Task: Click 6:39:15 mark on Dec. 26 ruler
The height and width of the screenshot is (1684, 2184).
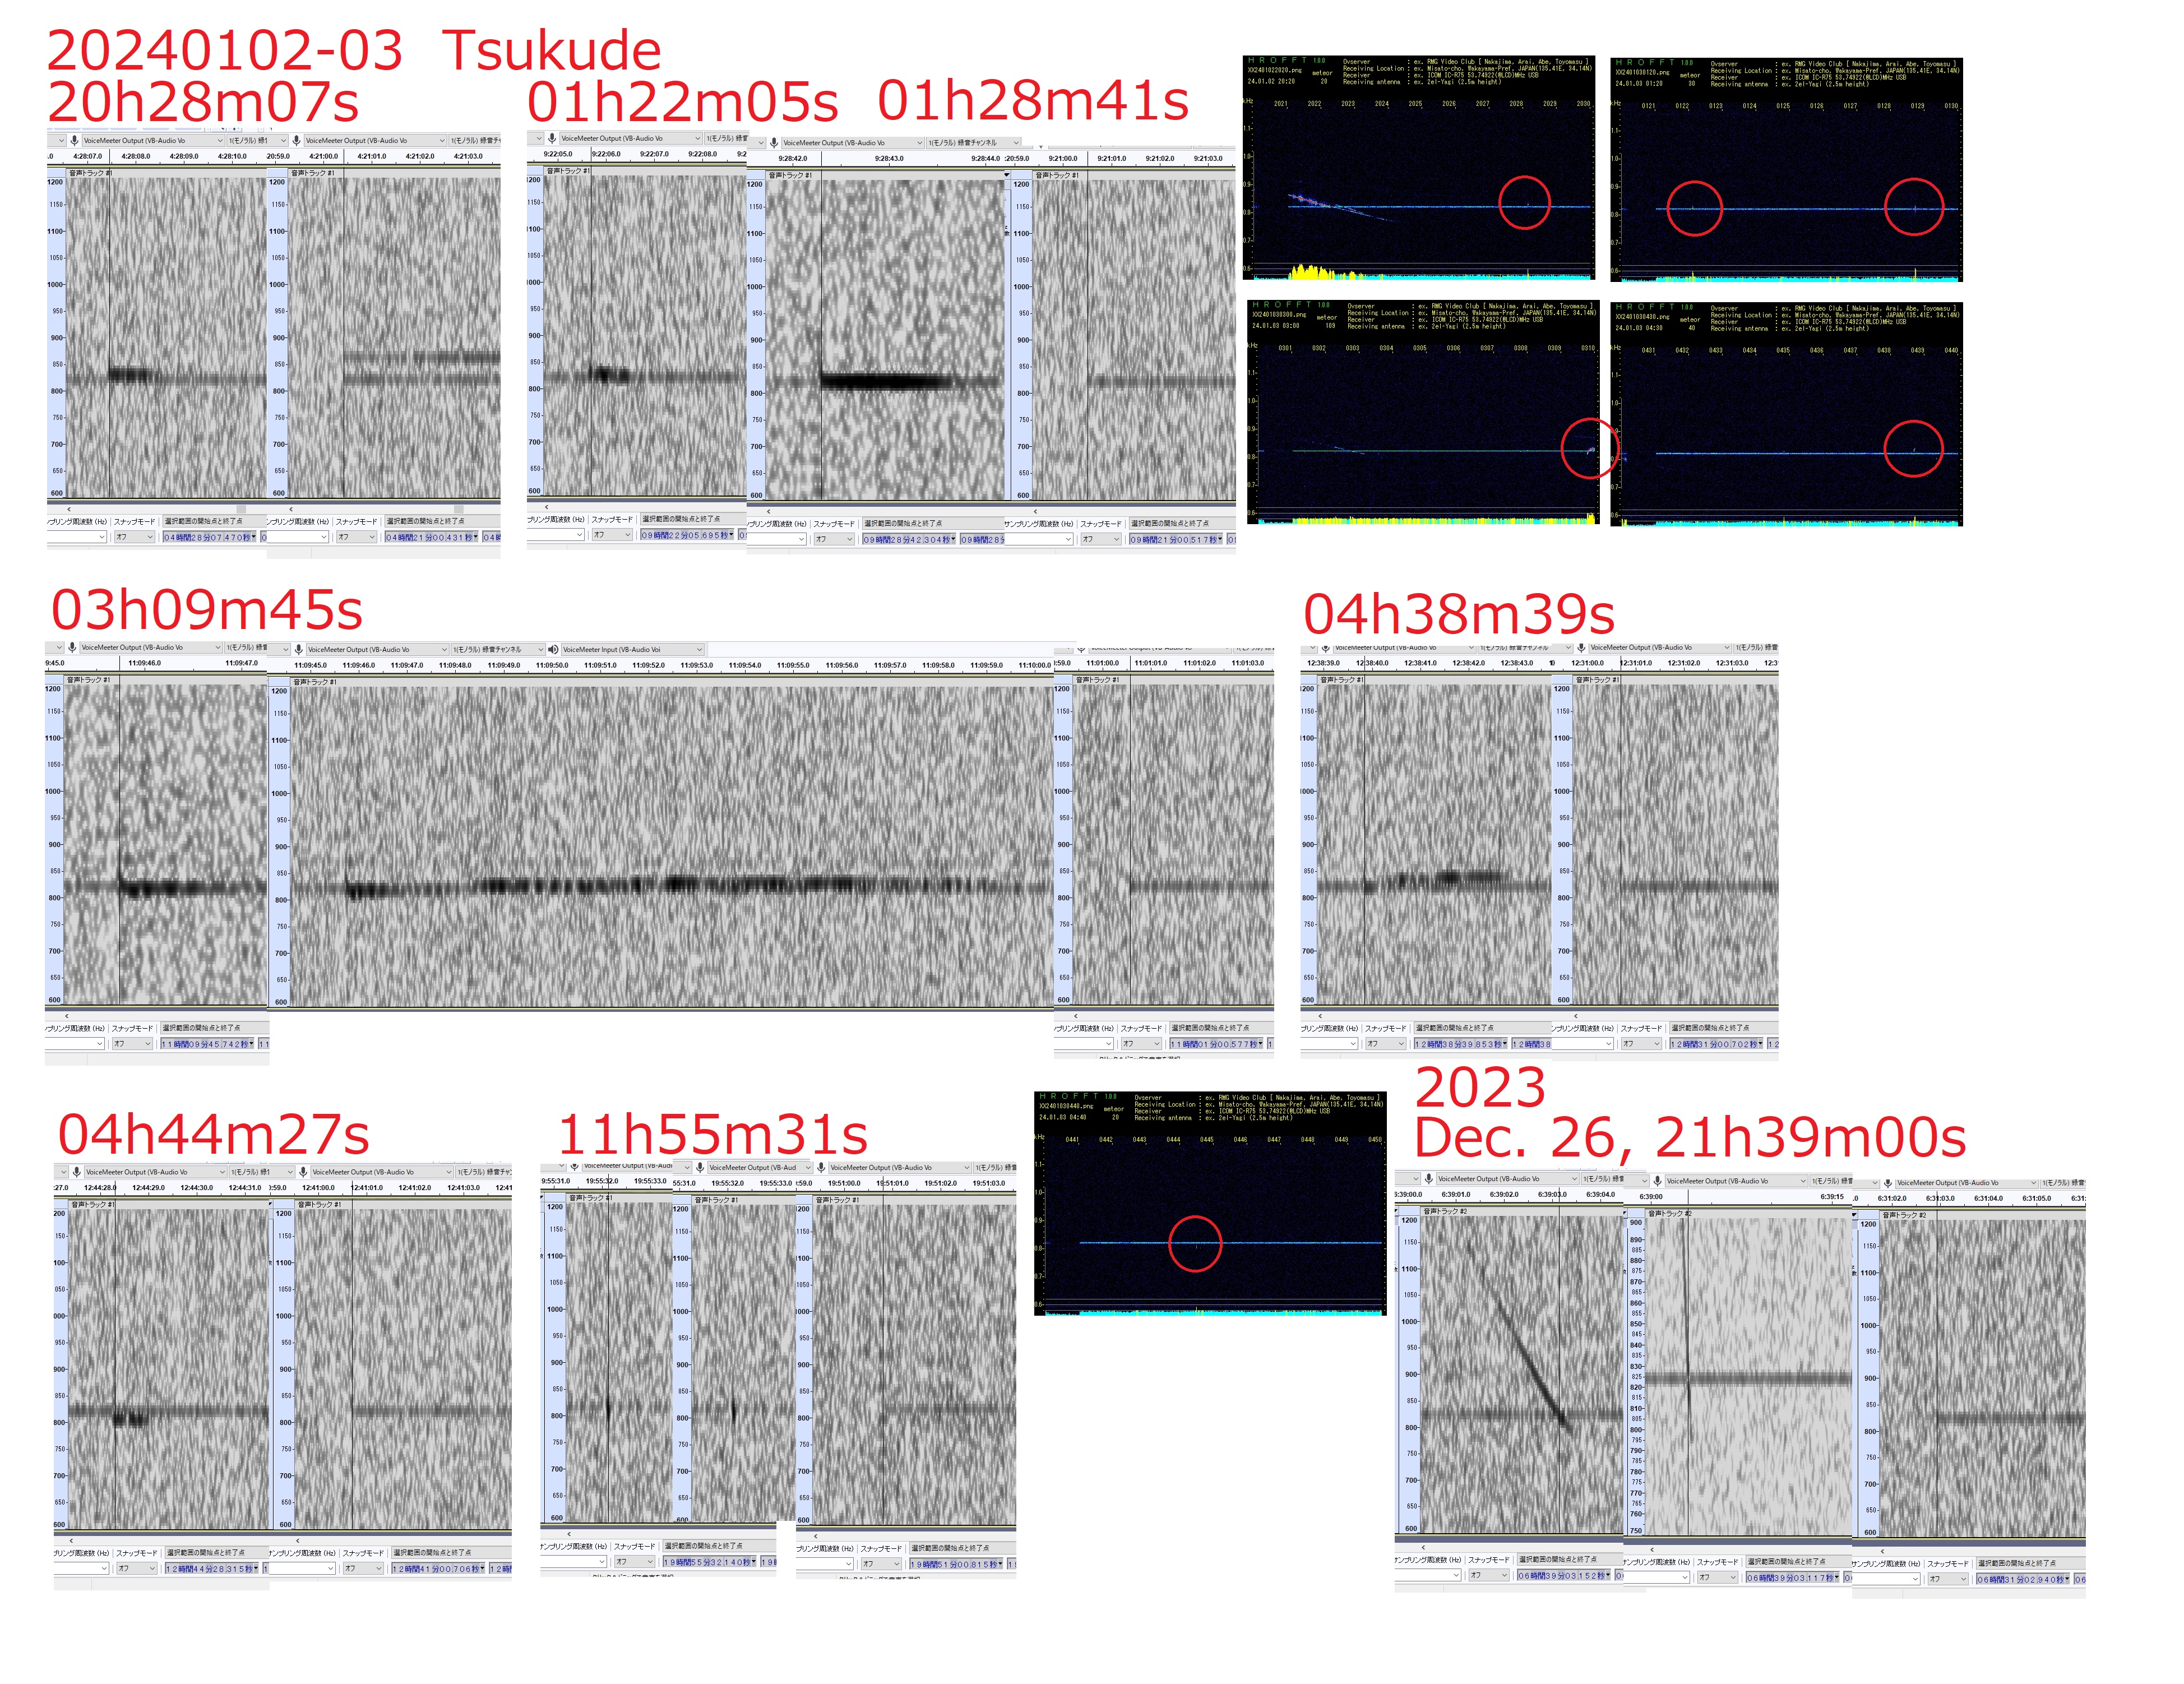Action: (x=1832, y=1197)
